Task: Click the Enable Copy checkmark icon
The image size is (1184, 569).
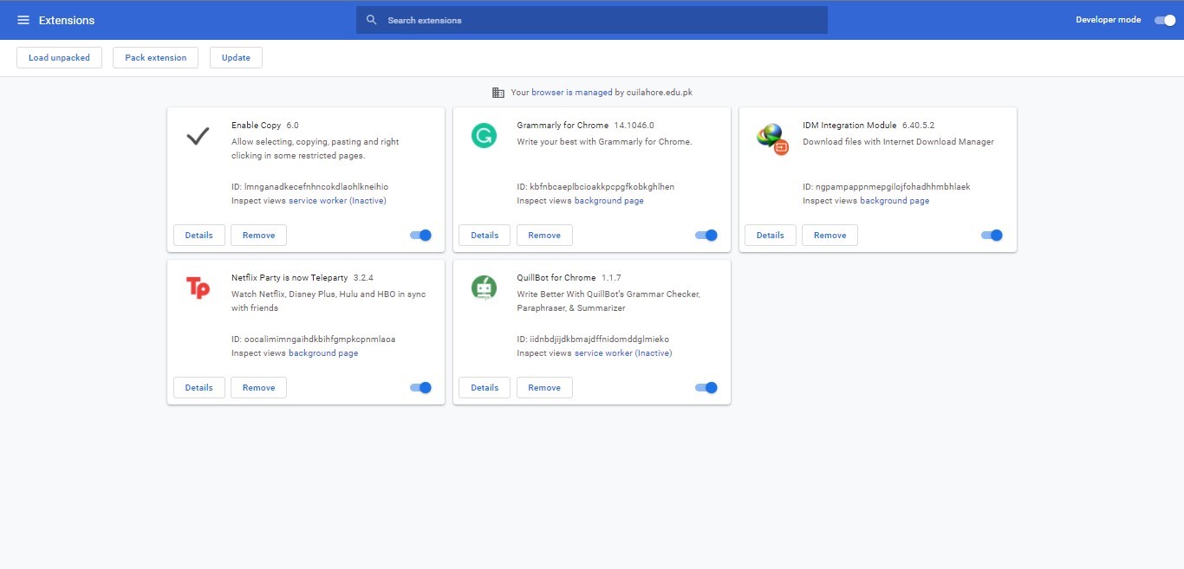Action: pos(198,136)
